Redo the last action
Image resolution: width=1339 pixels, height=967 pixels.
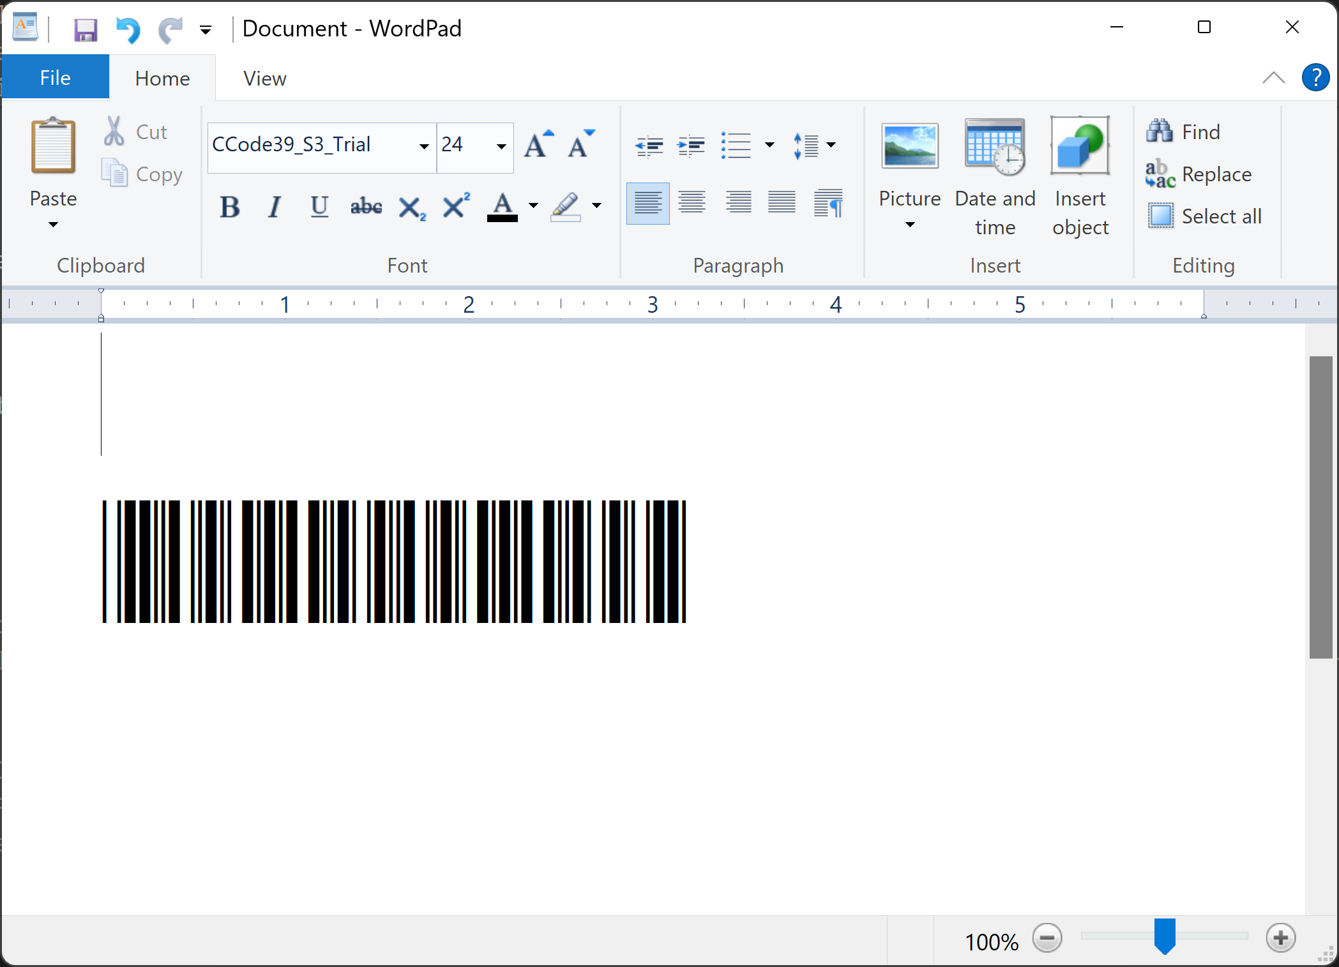click(x=170, y=29)
